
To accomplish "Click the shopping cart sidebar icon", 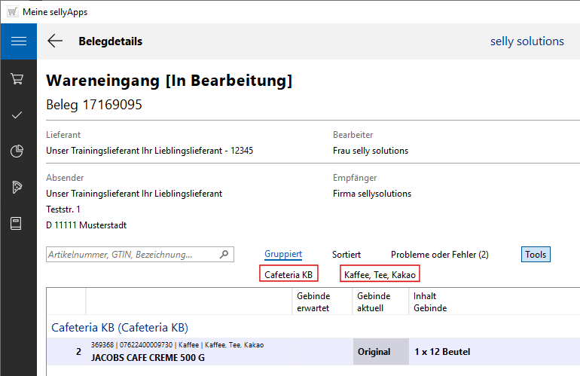I will pyautogui.click(x=18, y=78).
